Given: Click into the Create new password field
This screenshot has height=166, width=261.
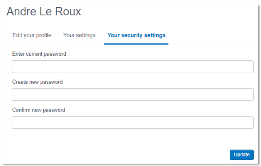Looking at the screenshot, I should point(133,95).
